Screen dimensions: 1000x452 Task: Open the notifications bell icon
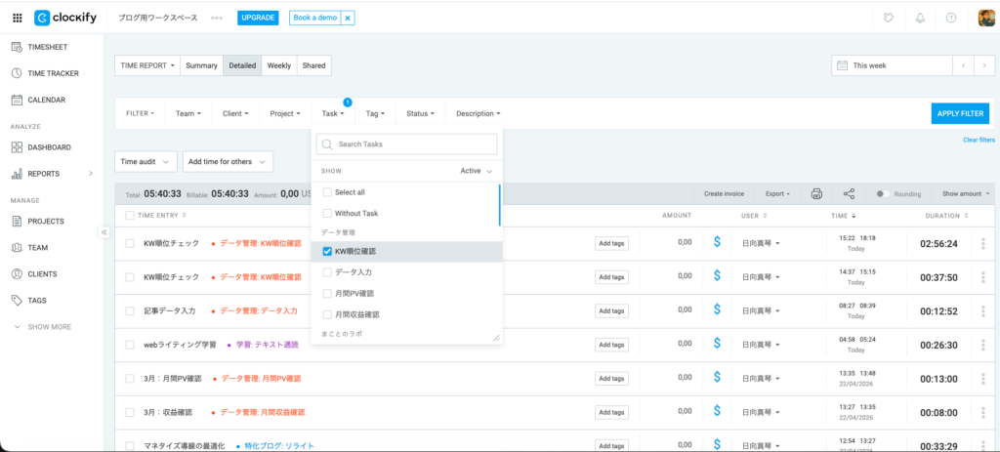click(919, 18)
